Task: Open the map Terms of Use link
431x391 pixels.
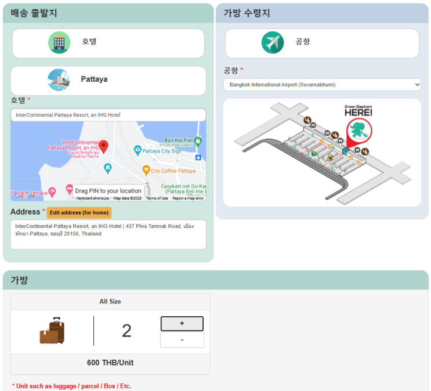Action: 157,198
